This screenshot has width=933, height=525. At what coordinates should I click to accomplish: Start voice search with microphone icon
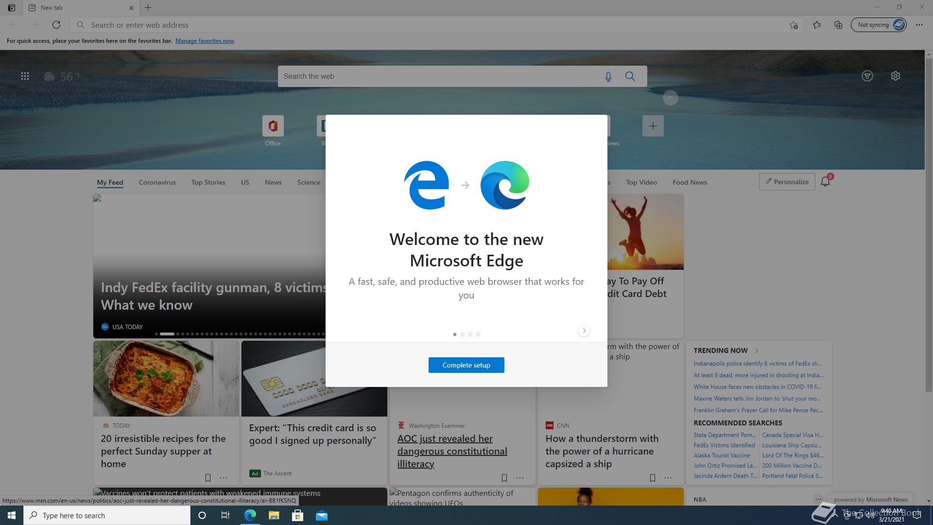pyautogui.click(x=608, y=76)
